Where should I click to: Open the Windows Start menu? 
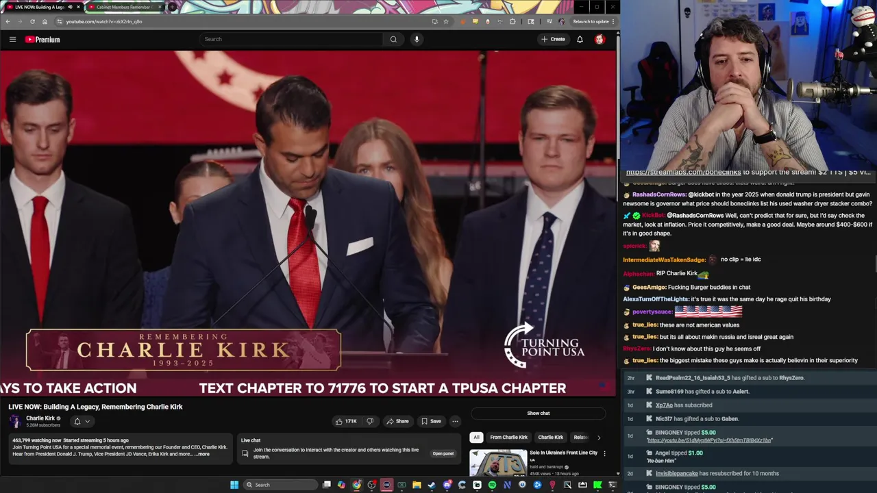[x=234, y=485]
